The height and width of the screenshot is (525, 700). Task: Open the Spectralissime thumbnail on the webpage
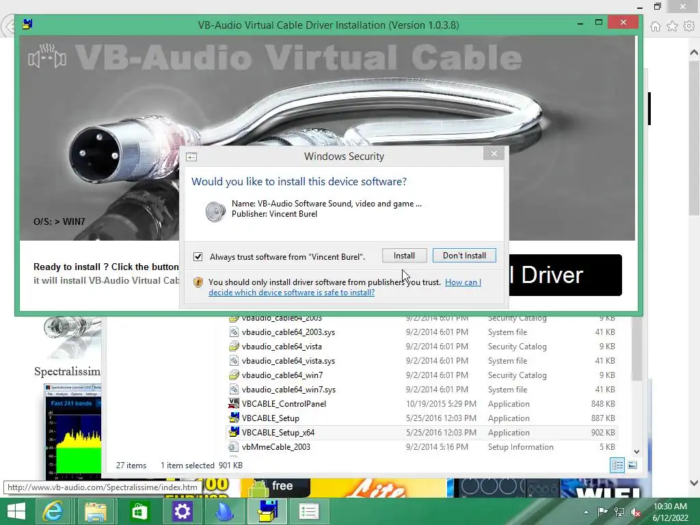point(74,431)
